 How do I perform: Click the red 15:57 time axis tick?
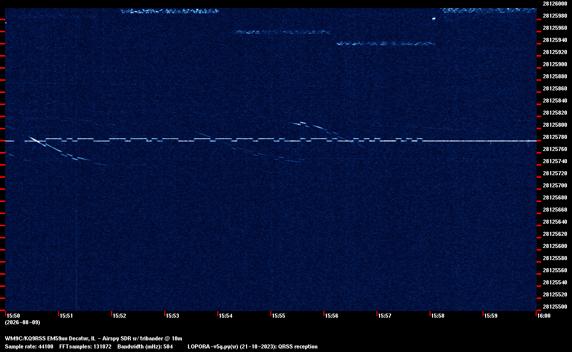coord(377,314)
